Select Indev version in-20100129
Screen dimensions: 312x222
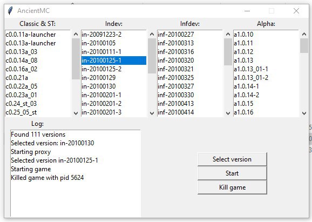click(x=114, y=78)
